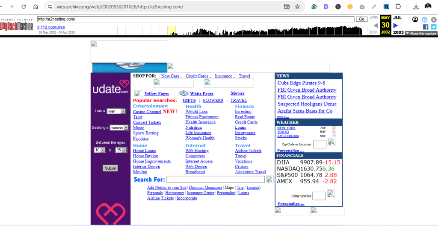Image resolution: width=438 pixels, height=226 pixels.
Task: Click the Personalize link under Financials
Action: [291, 204]
